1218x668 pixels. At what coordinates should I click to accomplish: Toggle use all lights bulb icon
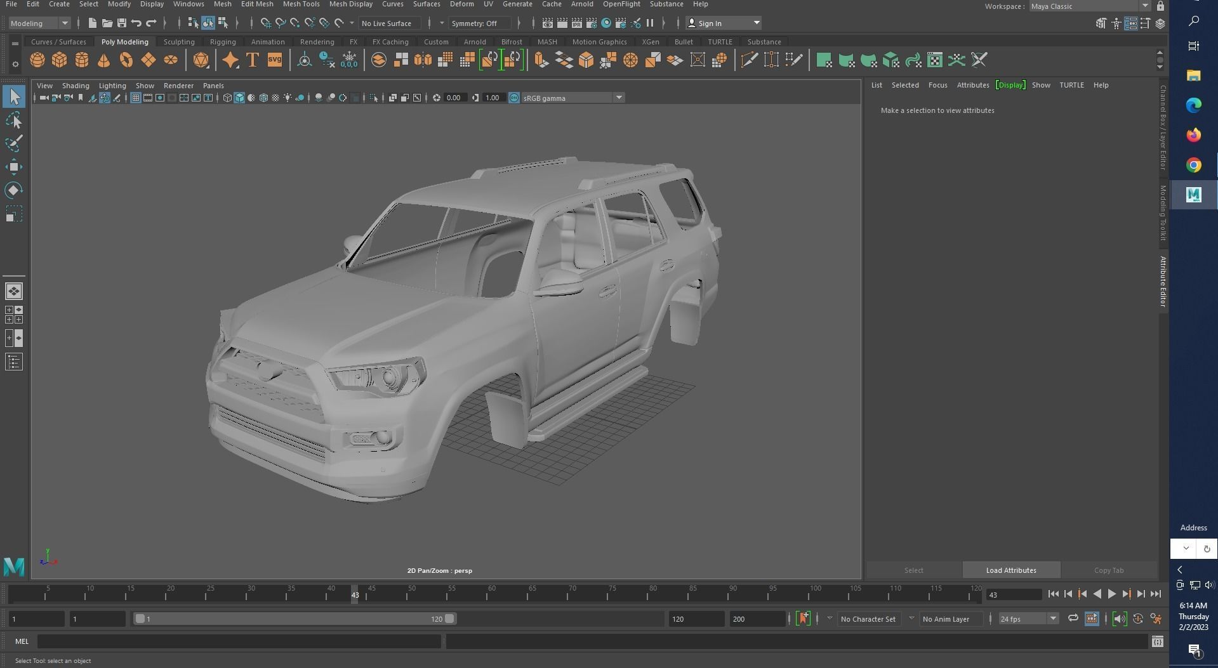pyautogui.click(x=288, y=98)
